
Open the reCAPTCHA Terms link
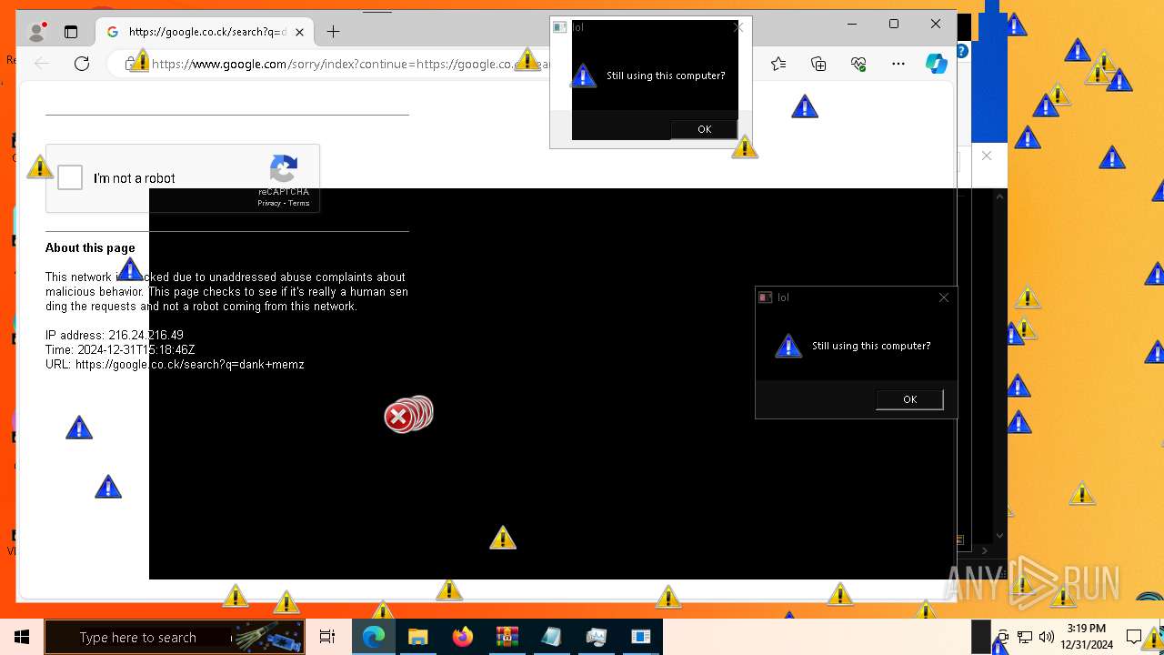click(299, 204)
